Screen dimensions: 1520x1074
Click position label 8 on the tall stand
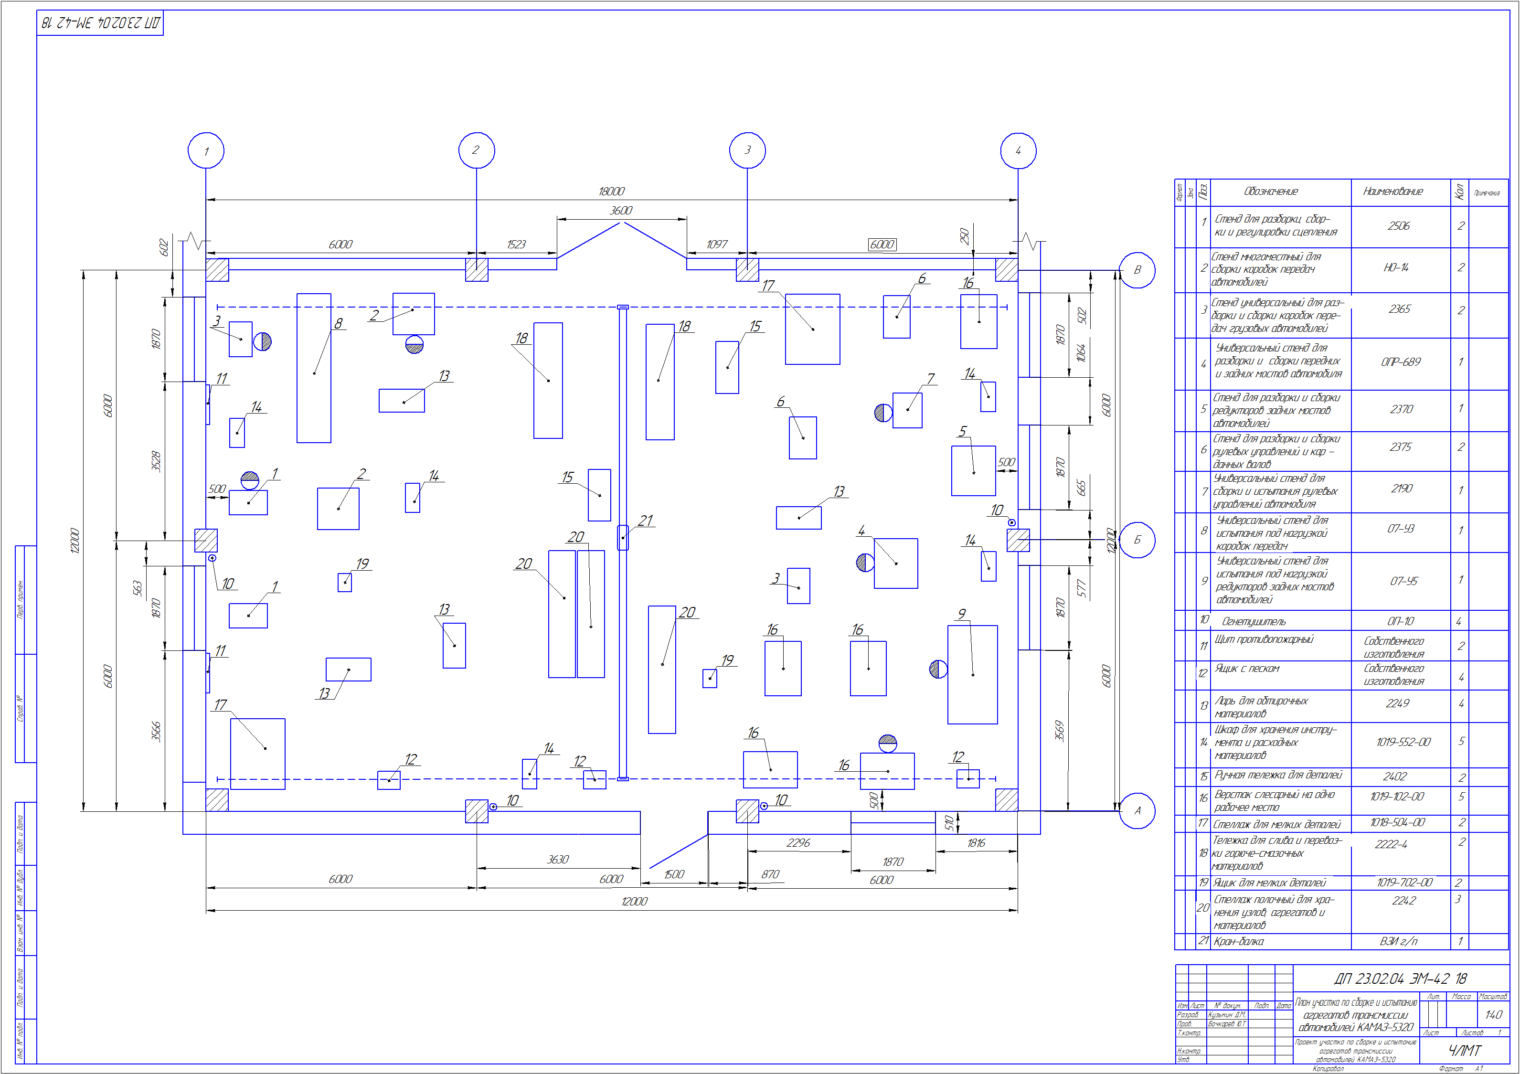(x=338, y=323)
